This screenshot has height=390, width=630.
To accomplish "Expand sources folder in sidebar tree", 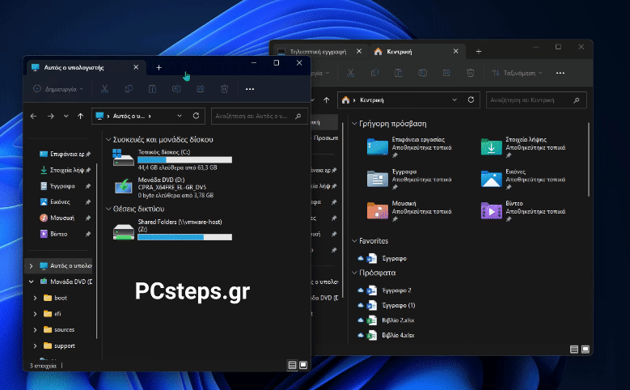I will click(x=35, y=329).
